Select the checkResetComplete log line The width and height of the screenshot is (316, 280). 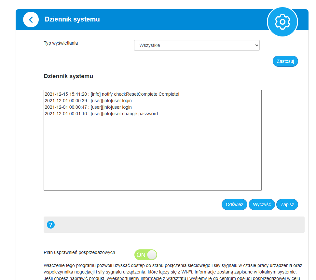point(112,94)
